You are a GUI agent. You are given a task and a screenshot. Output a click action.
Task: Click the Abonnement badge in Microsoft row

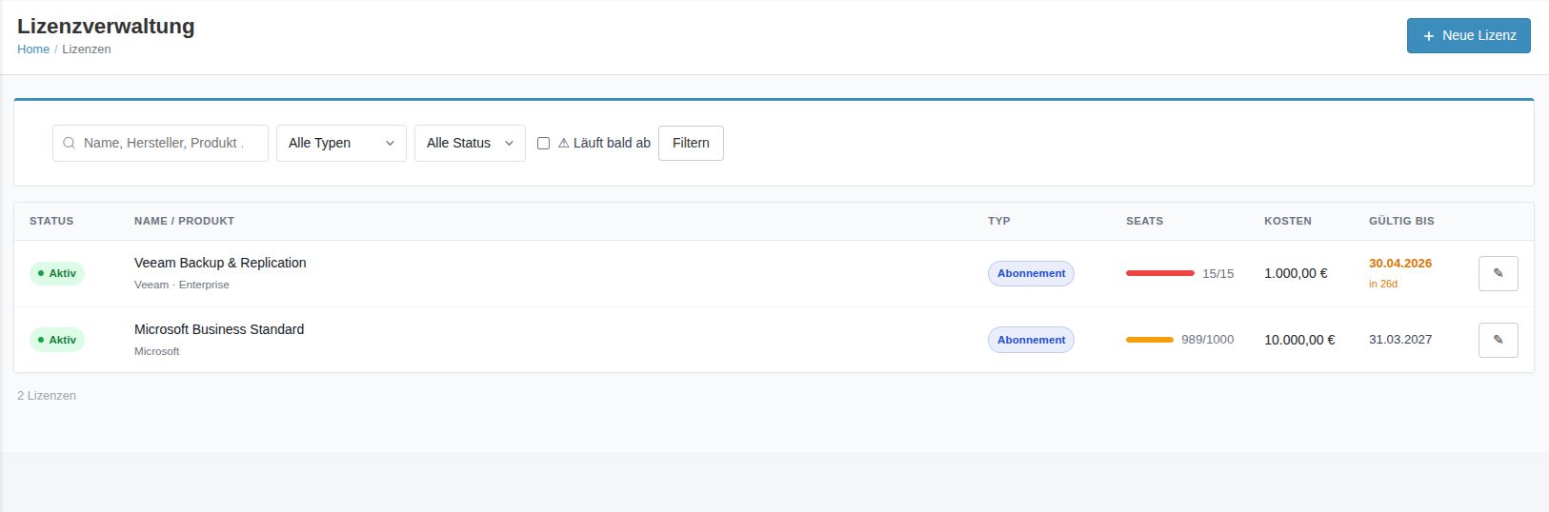[x=1031, y=340]
